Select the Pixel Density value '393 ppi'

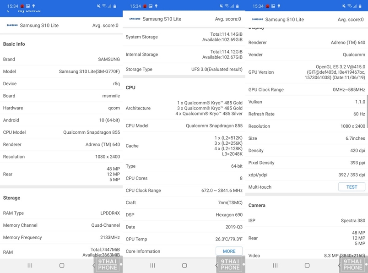(357, 163)
